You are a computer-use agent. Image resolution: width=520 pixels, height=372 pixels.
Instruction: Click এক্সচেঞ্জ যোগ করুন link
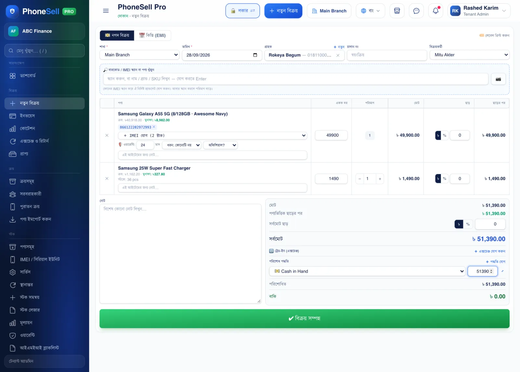[490, 251]
